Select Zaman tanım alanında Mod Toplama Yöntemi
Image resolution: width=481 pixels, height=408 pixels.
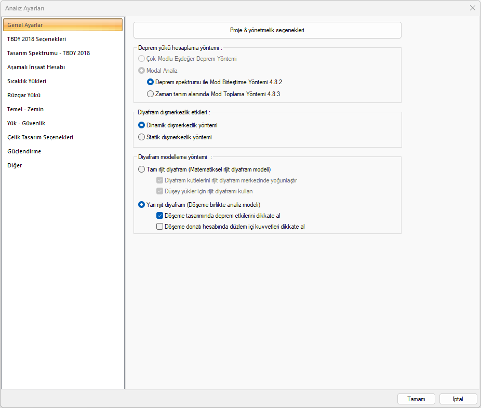tap(150, 94)
